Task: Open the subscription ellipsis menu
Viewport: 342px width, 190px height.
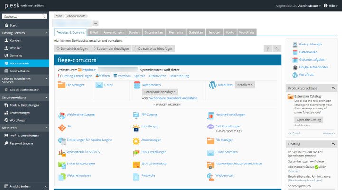Action: click(x=95, y=23)
